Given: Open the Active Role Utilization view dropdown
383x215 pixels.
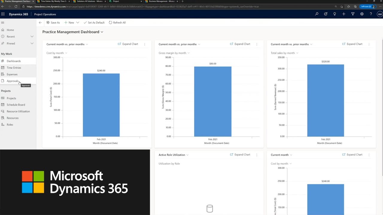Looking at the screenshot, I should 188,155.
